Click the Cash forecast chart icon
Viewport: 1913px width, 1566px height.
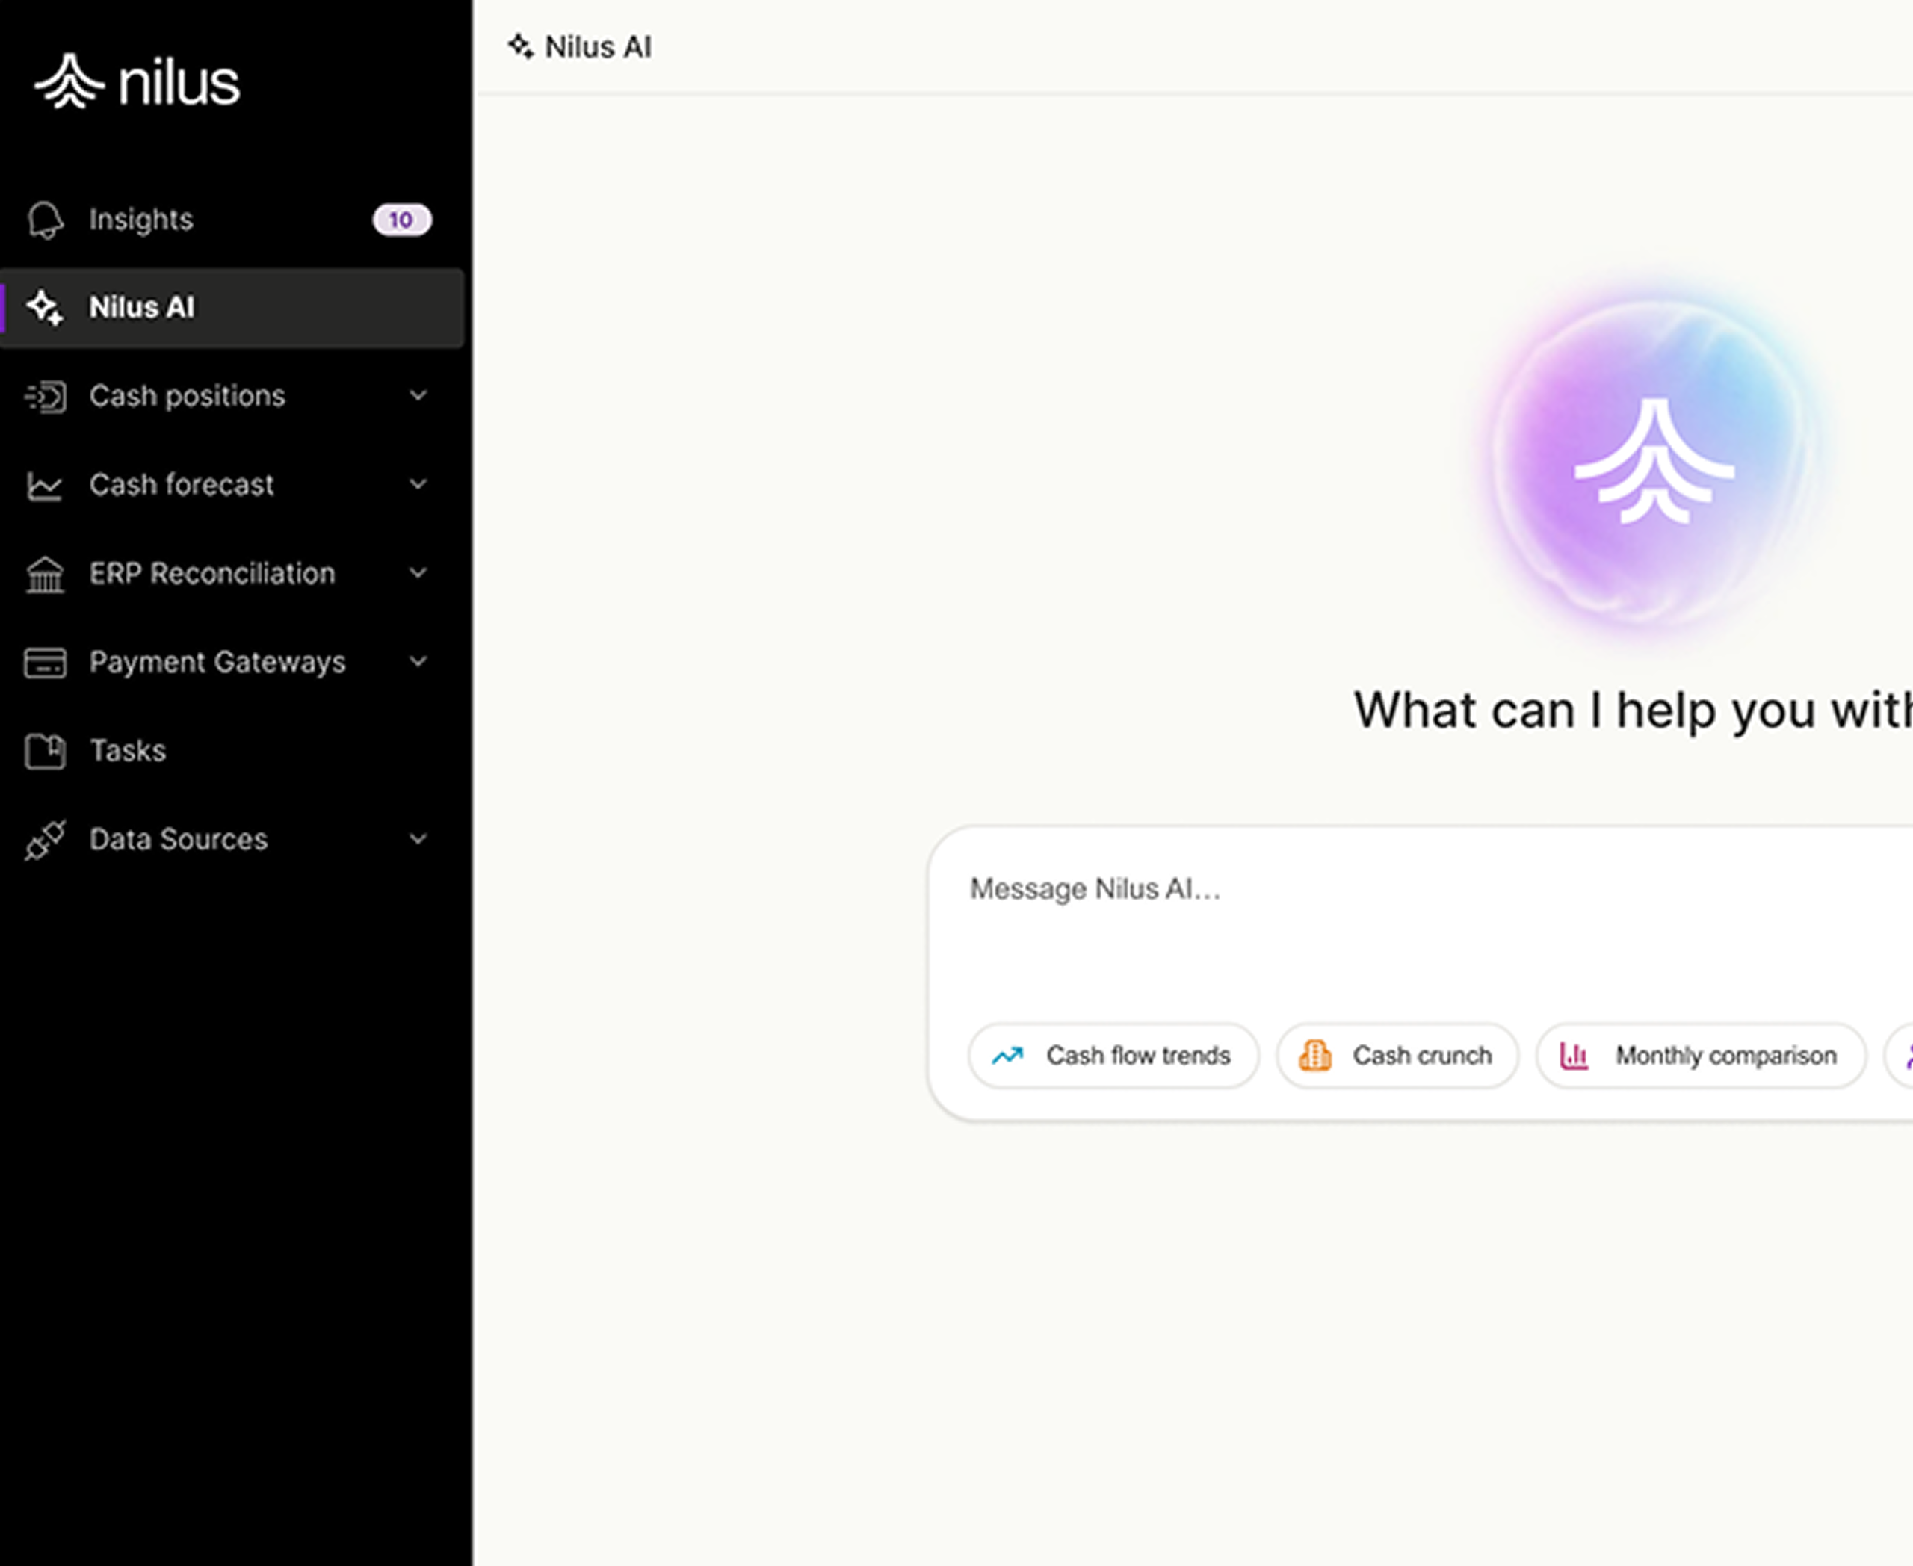pos(45,486)
